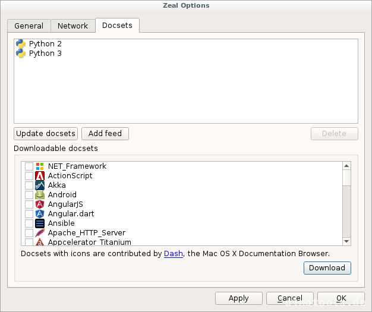Tick the Angular.dart checkbox

(29, 214)
